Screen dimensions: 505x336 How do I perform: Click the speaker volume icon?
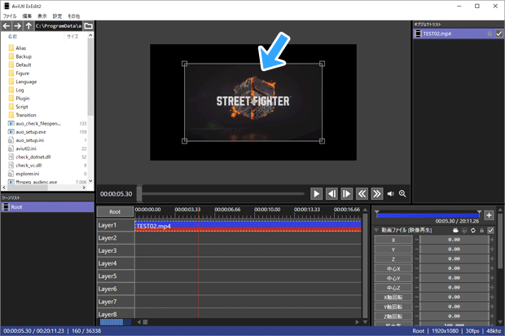(391, 194)
